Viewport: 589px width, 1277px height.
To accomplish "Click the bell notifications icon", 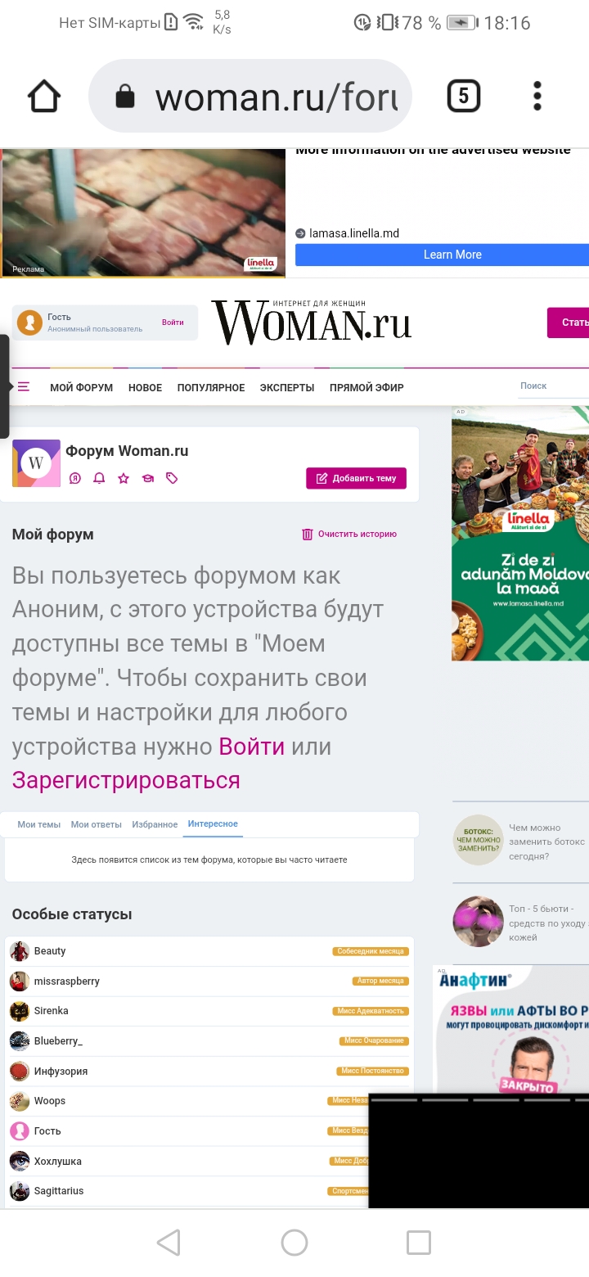I will pos(99,478).
